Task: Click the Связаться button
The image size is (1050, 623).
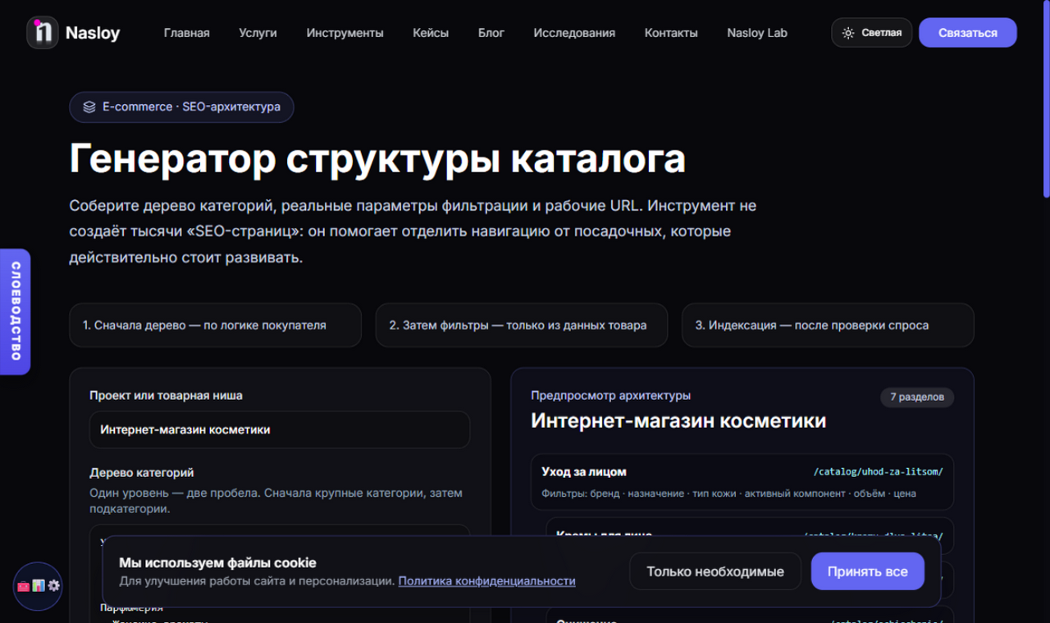Action: 968,33
